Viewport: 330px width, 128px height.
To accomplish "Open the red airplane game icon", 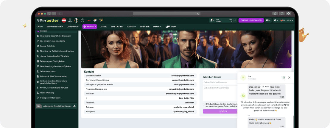I will [88, 20].
